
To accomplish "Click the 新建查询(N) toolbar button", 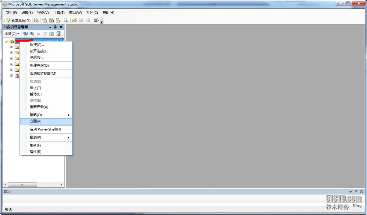I will (x=18, y=20).
